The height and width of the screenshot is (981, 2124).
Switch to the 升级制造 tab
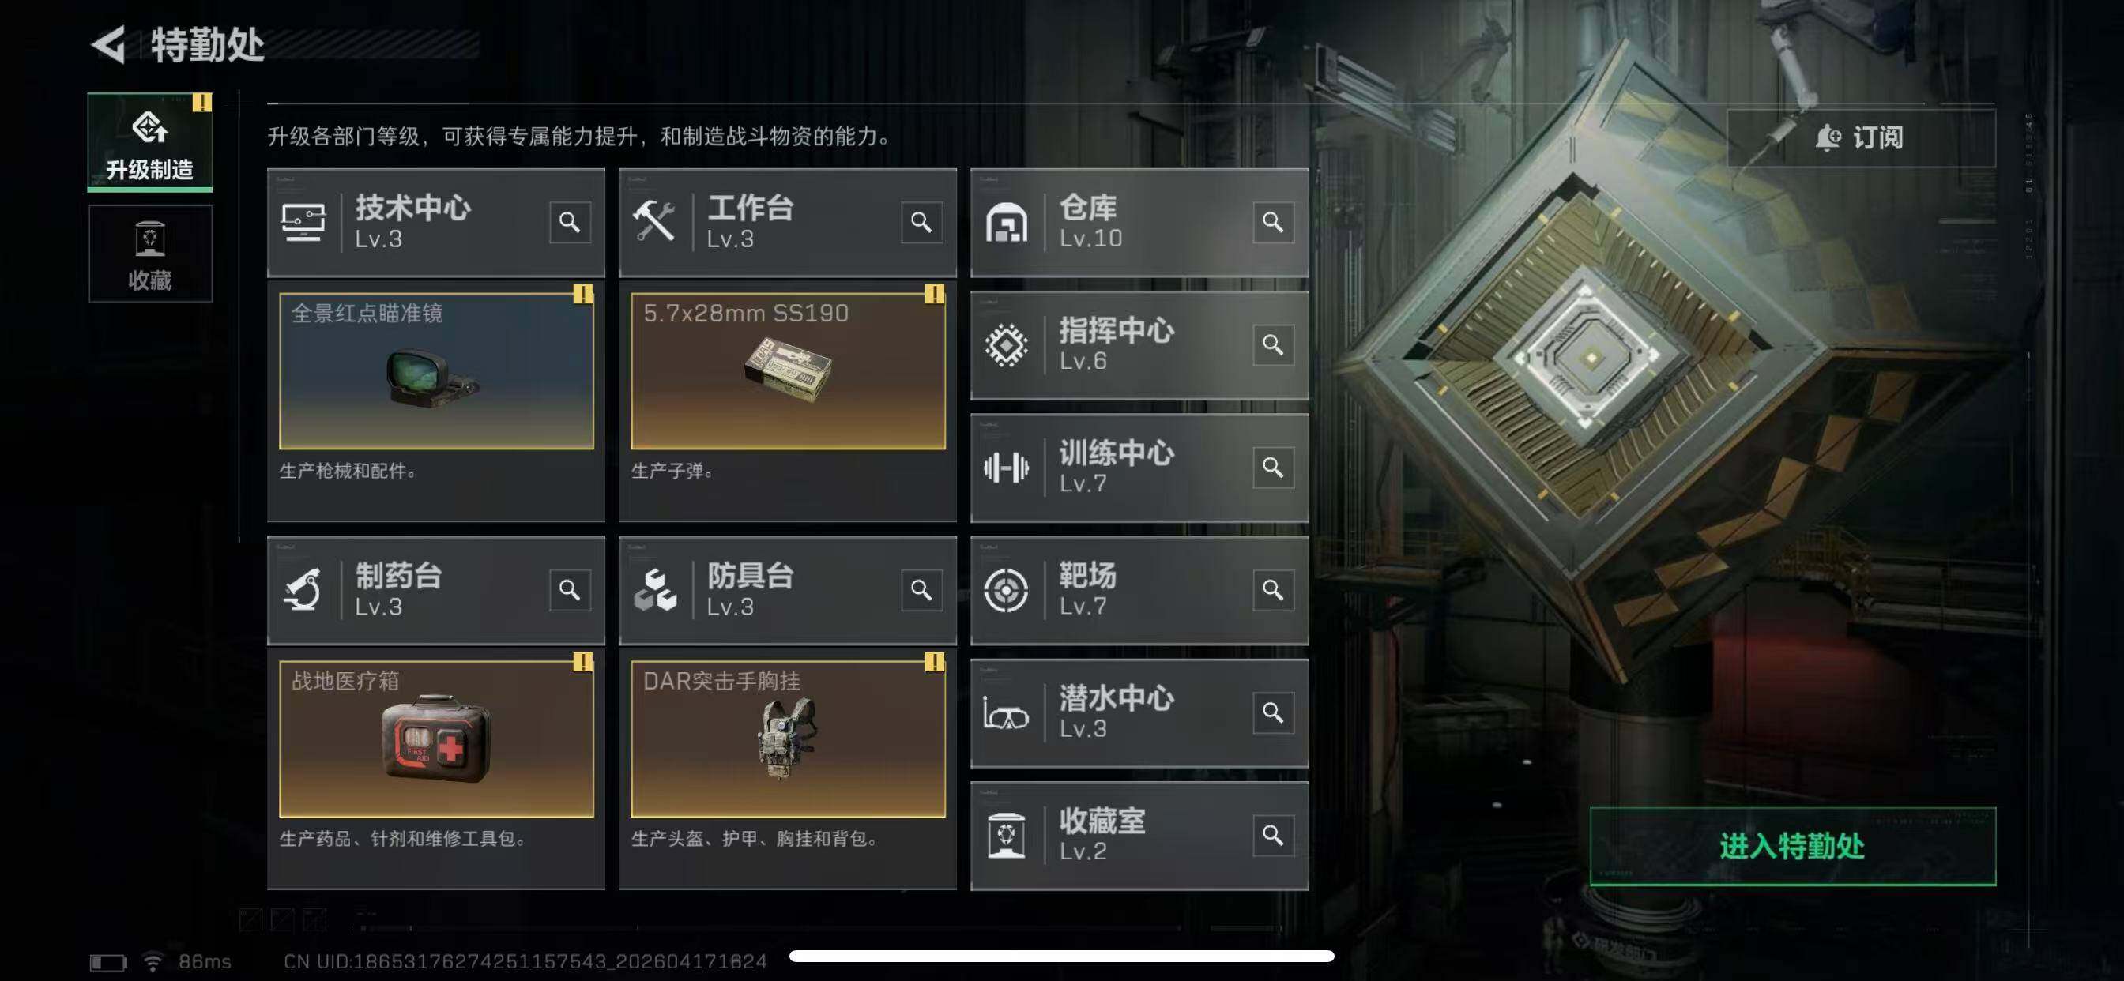tap(150, 143)
